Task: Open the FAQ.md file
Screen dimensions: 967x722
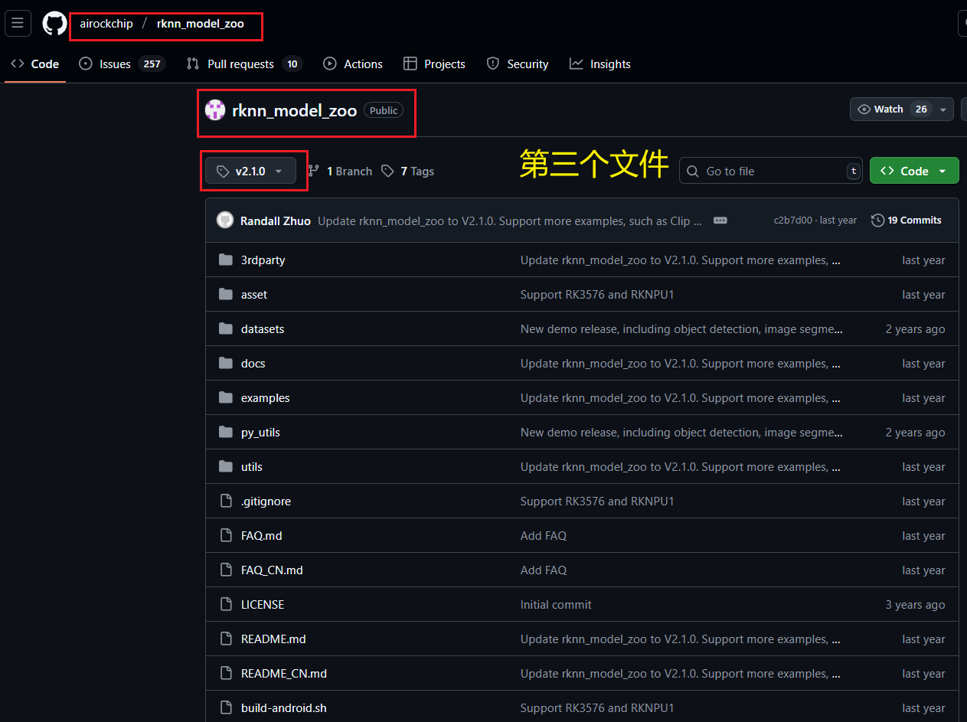Action: click(x=262, y=536)
